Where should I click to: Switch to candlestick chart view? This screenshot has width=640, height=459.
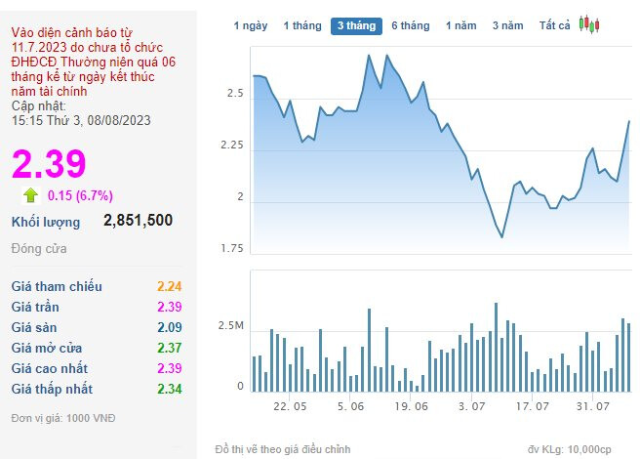tap(589, 24)
